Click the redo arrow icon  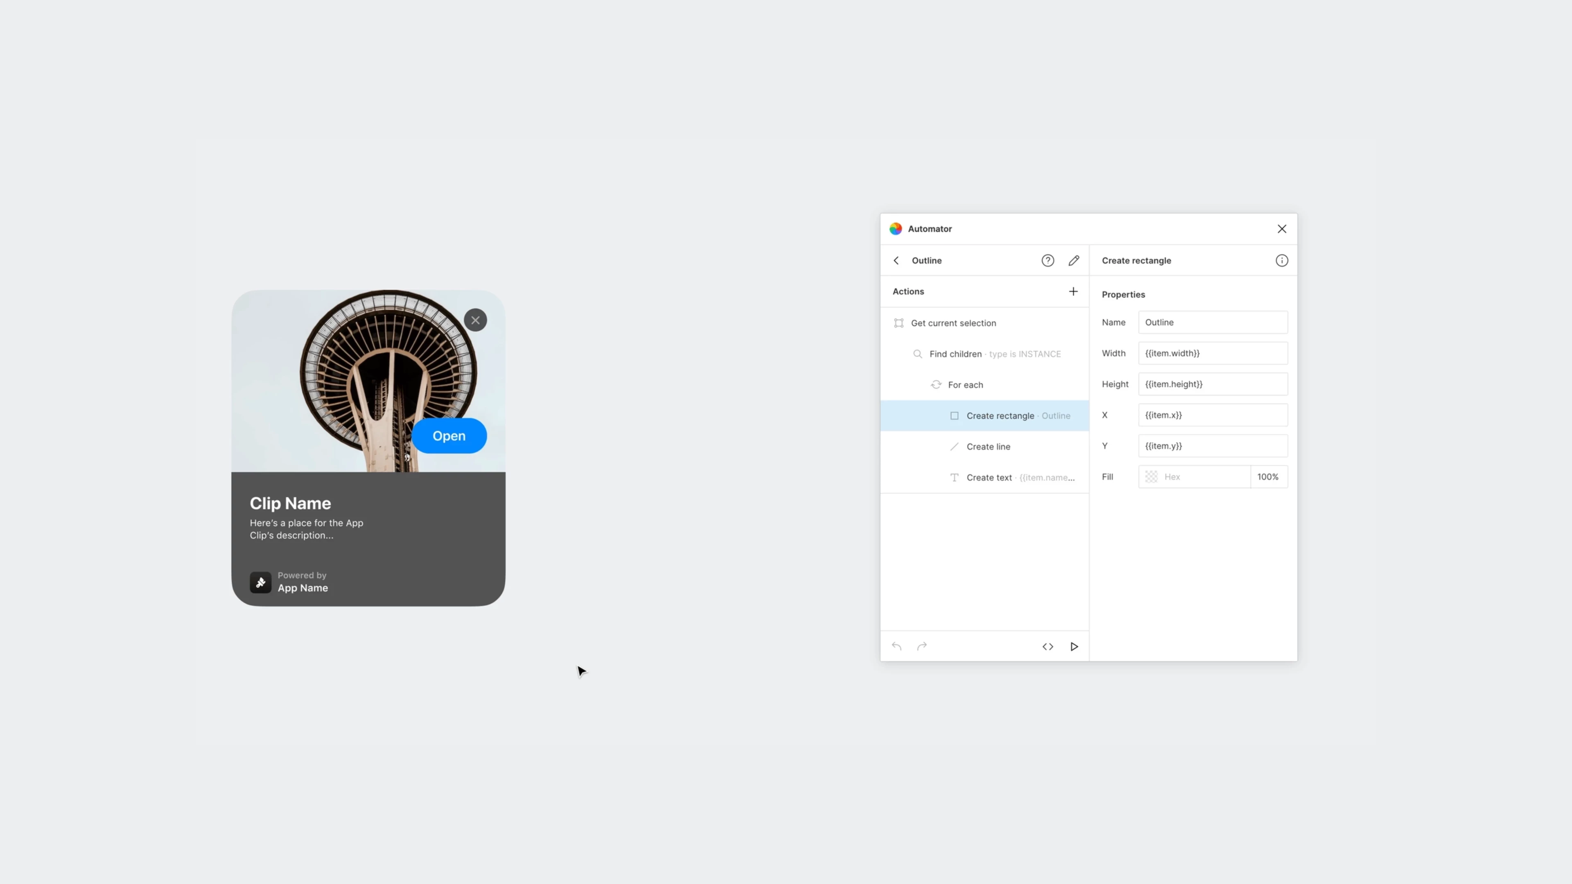pos(923,645)
